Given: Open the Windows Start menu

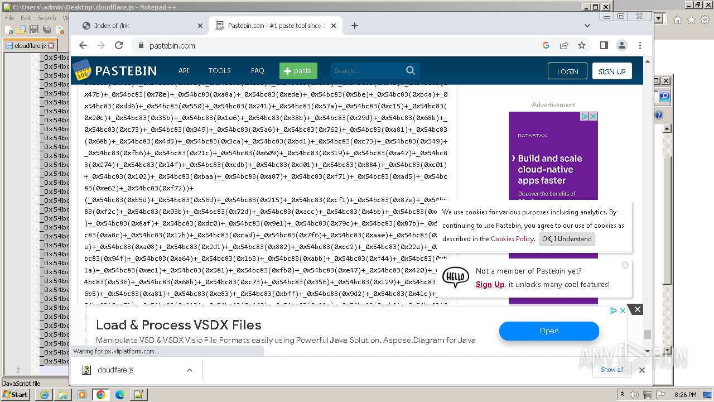Looking at the screenshot, I should click(x=16, y=394).
